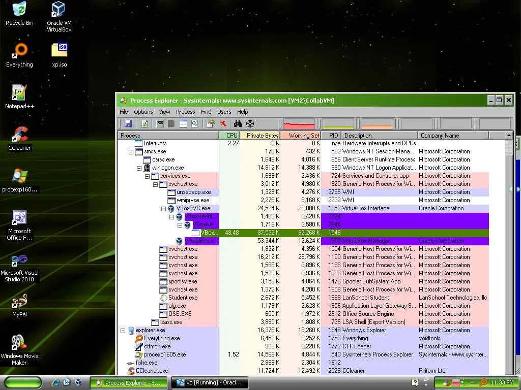Collapse the purple PID 2644 process node
This screenshot has height=390, width=521.
(180, 225)
